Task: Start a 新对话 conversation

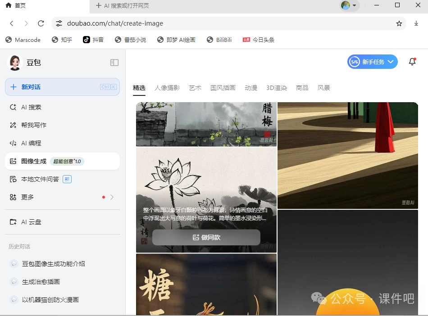Action: coord(62,87)
